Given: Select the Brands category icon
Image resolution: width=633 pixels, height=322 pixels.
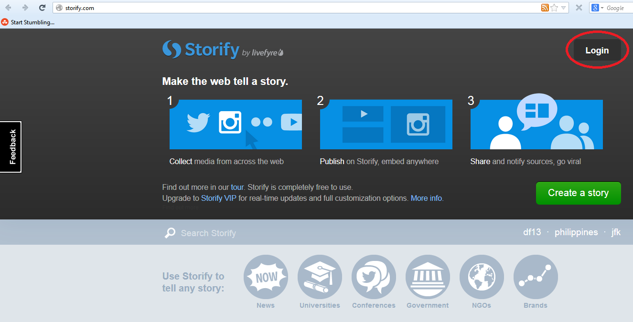Looking at the screenshot, I should tap(536, 277).
